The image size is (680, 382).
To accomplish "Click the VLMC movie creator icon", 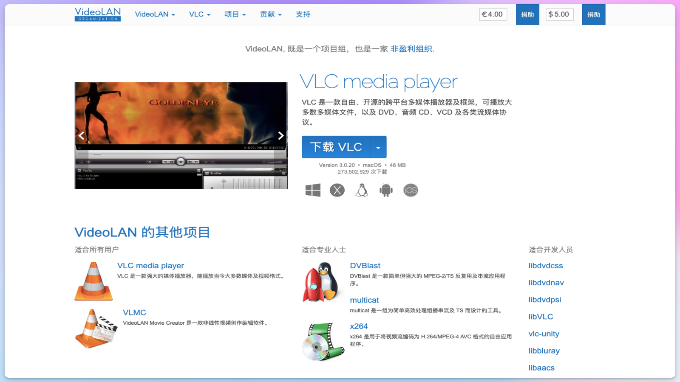I will point(96,328).
